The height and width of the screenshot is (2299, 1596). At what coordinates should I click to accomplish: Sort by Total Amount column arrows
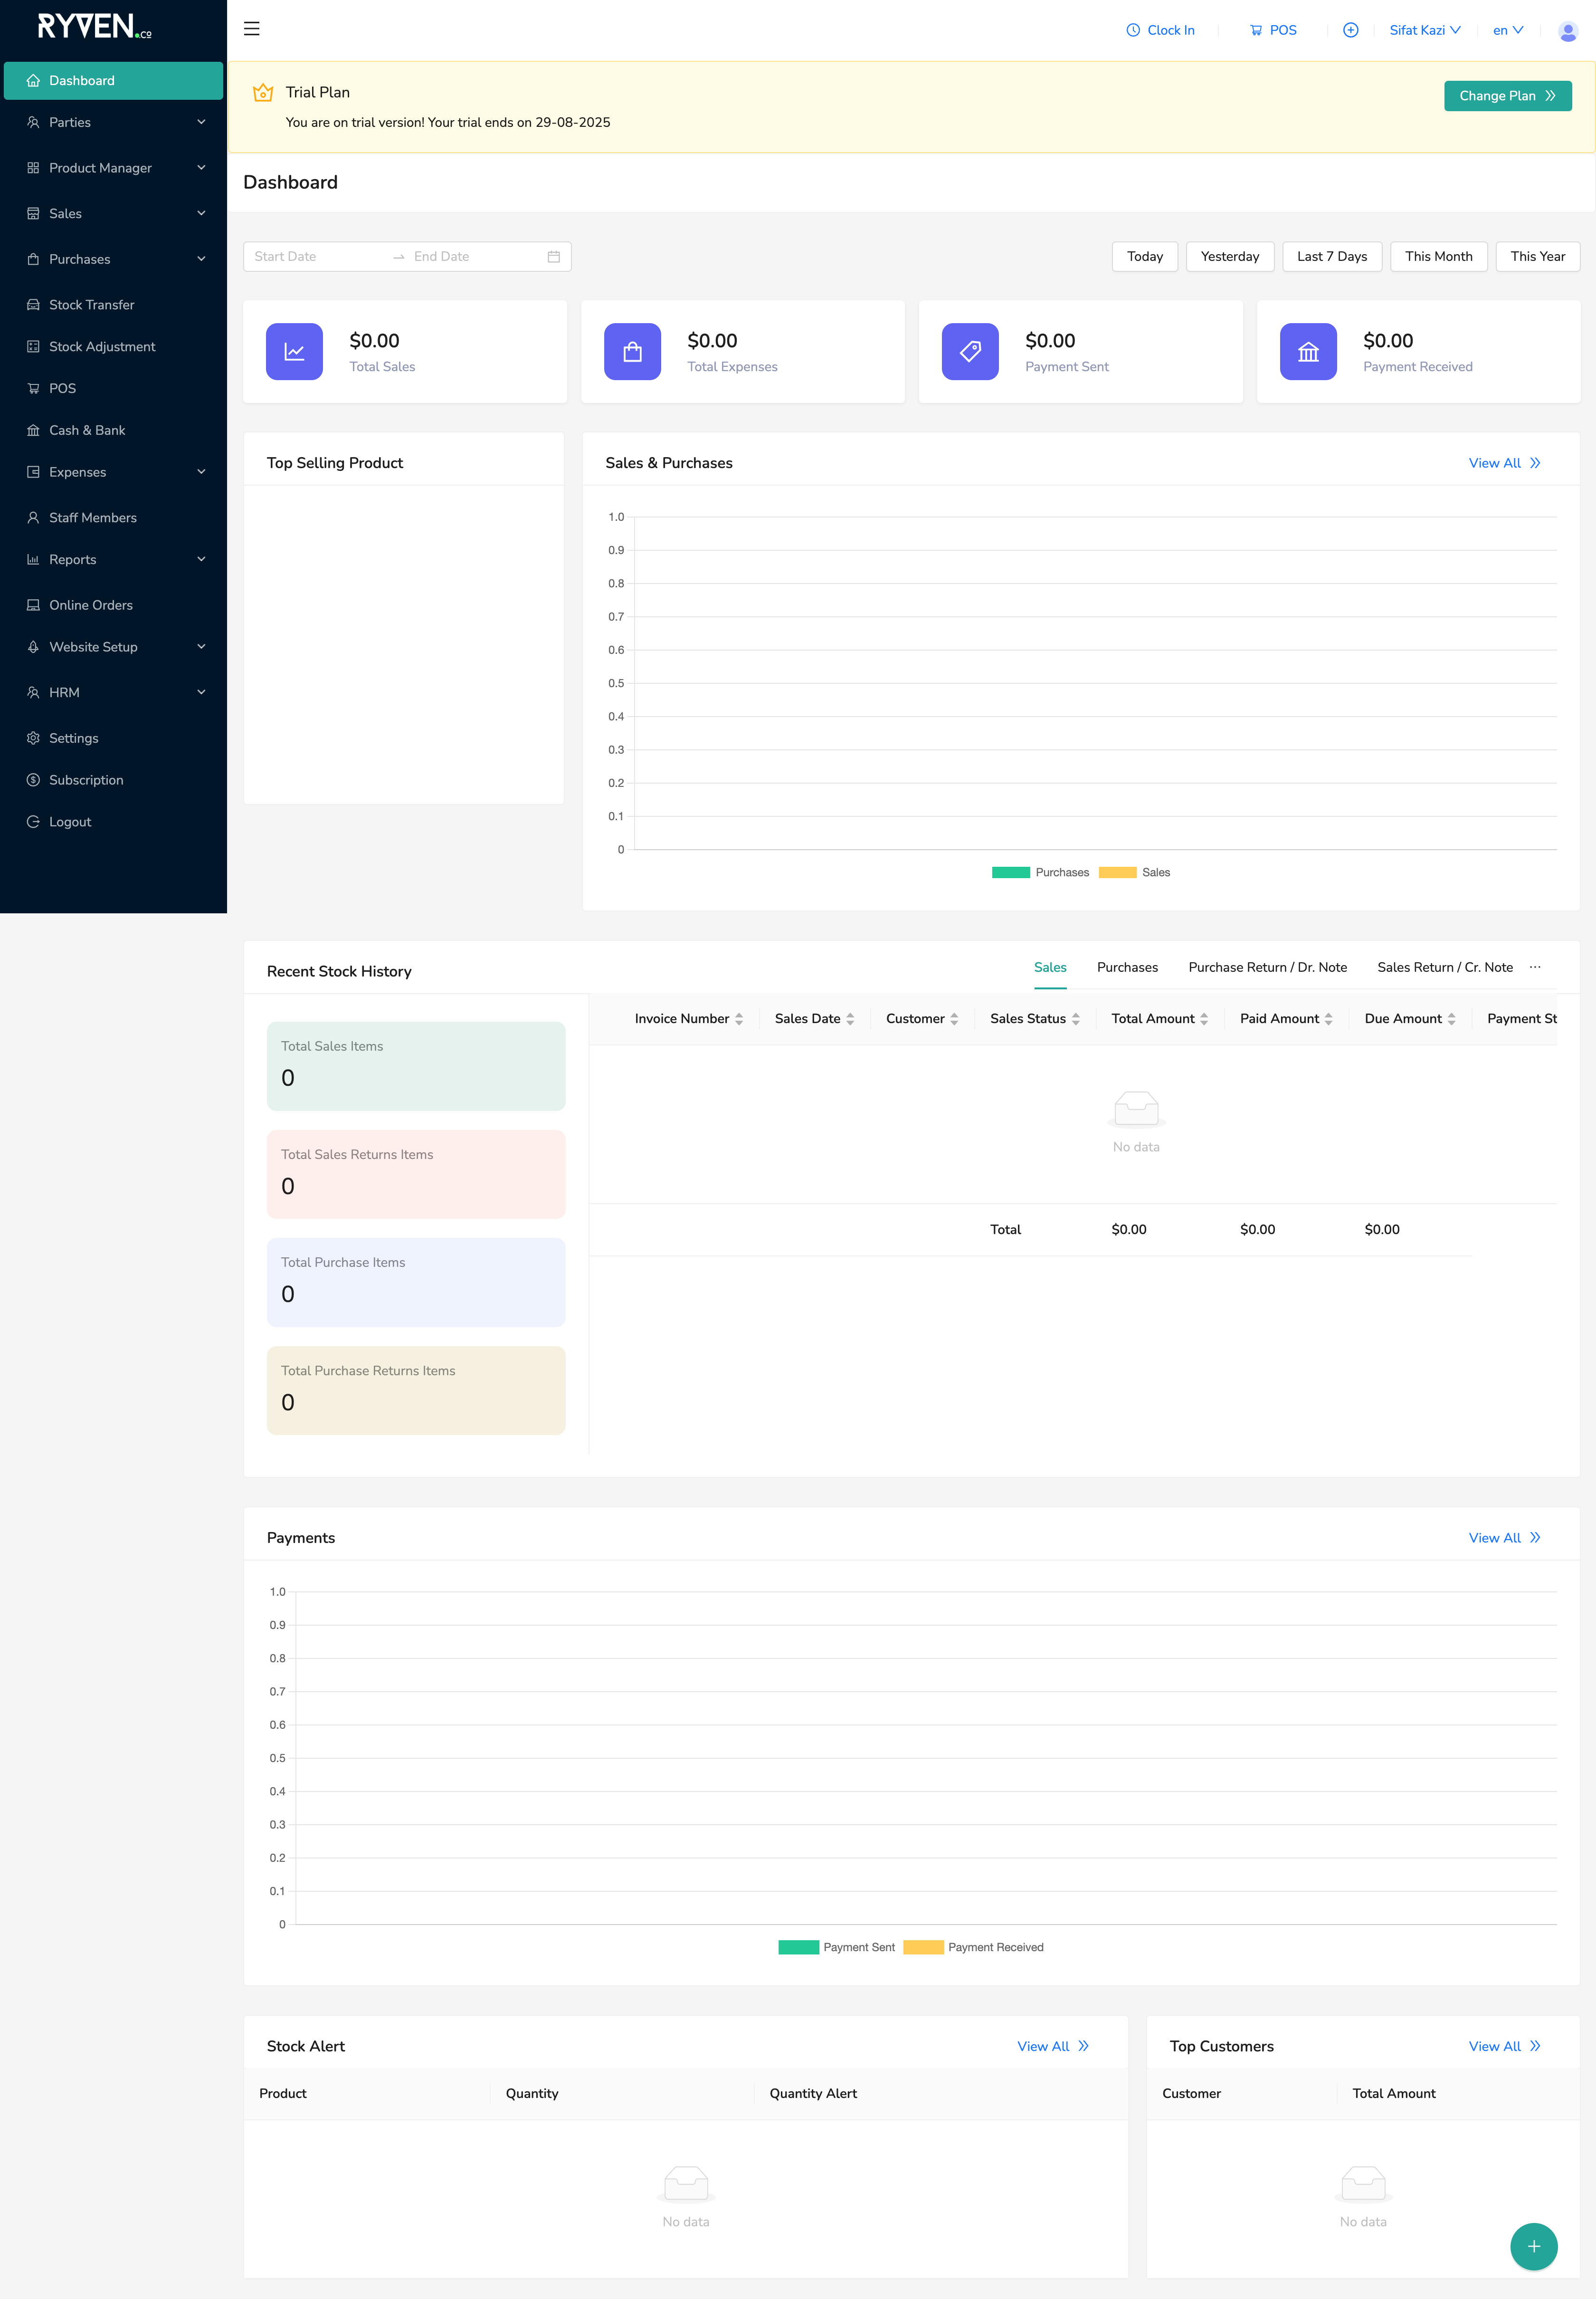(x=1204, y=1018)
